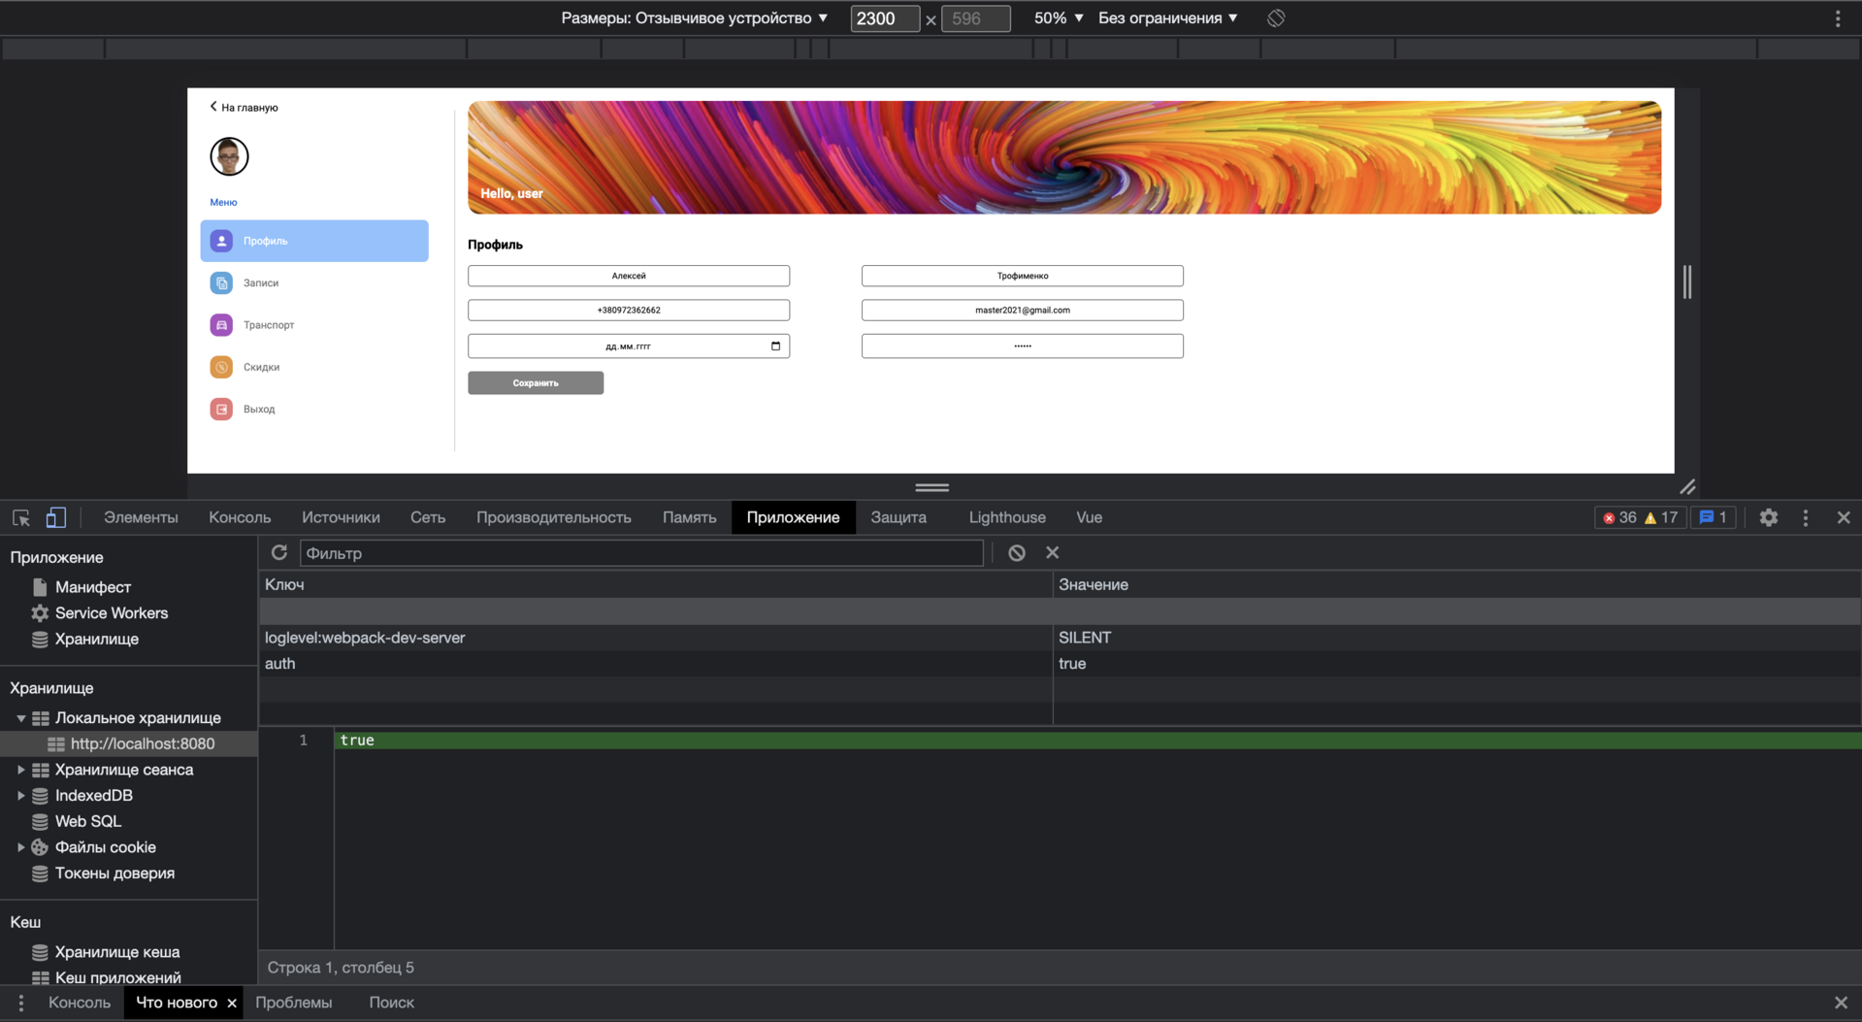This screenshot has width=1862, height=1022.
Task: Click the viewport right-edge resize handle
Action: pyautogui.click(x=1687, y=281)
